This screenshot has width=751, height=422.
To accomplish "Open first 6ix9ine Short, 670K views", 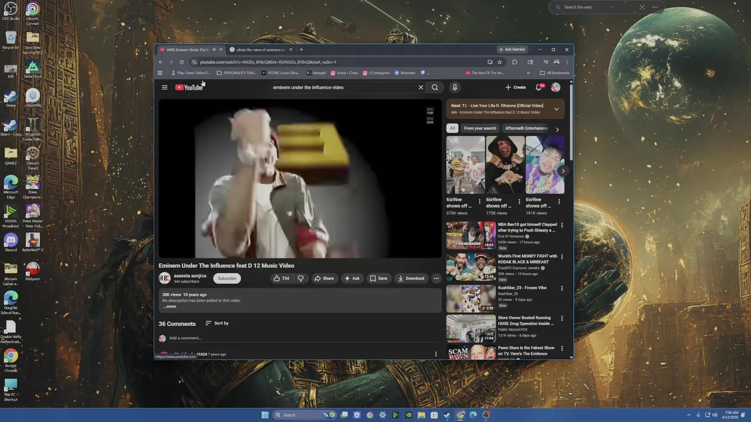I will pos(465,165).
